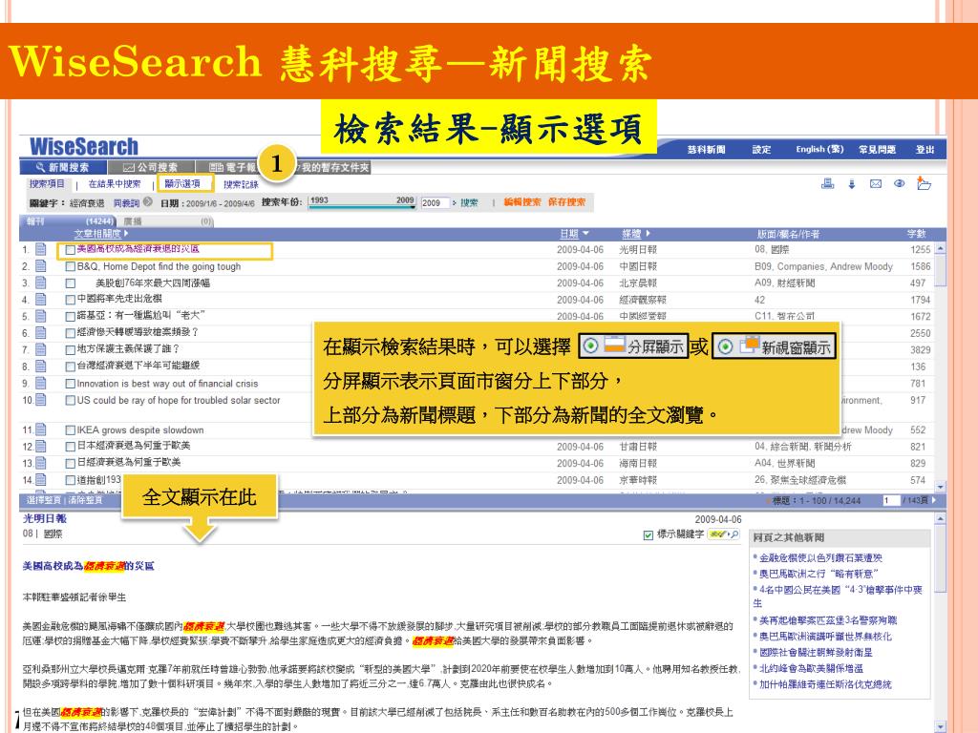Click the page number input field

[891, 500]
